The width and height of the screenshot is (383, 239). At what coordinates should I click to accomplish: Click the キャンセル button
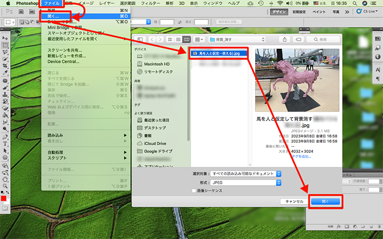tap(294, 201)
